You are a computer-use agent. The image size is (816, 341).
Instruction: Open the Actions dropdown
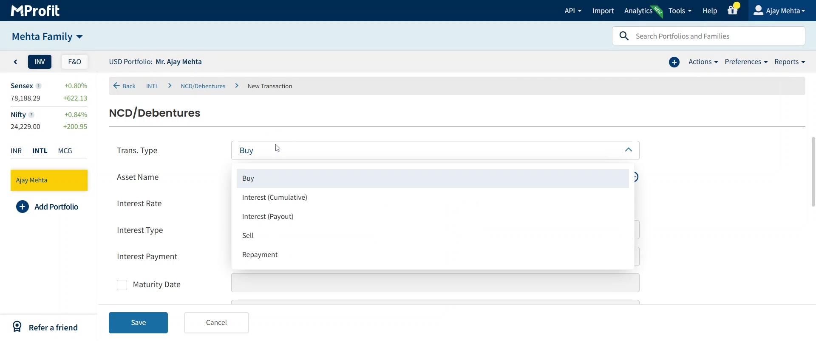click(703, 62)
